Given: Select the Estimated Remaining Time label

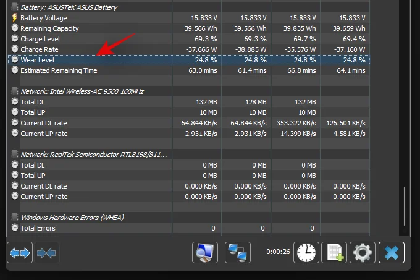Looking at the screenshot, I should tap(59, 70).
